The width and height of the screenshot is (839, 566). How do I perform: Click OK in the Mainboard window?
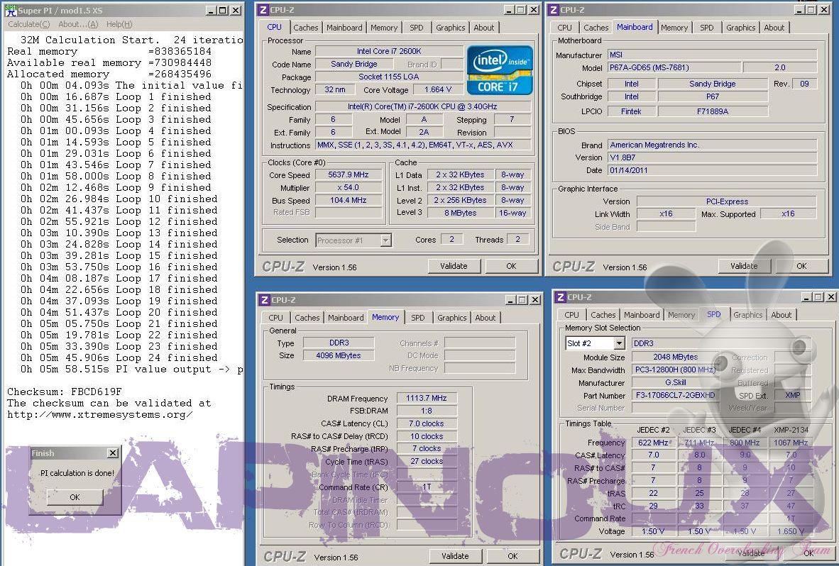[801, 266]
